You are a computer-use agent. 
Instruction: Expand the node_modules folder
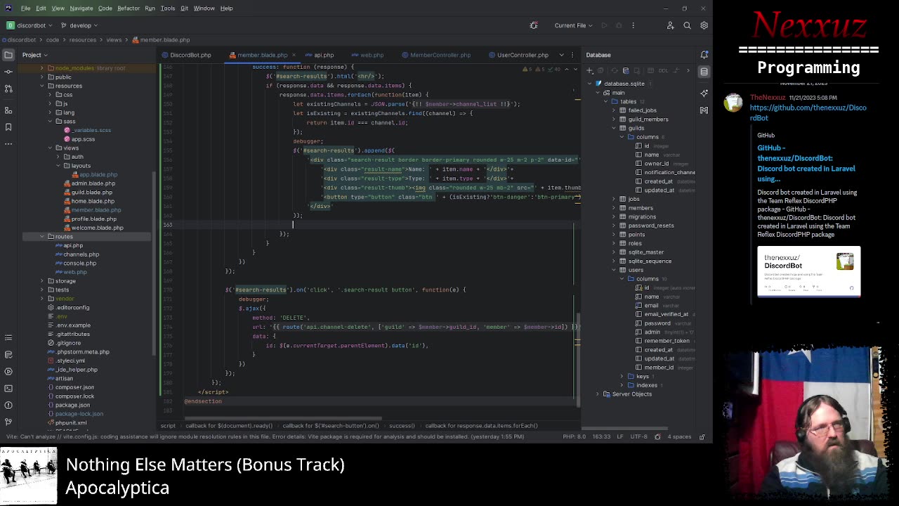[x=41, y=68]
